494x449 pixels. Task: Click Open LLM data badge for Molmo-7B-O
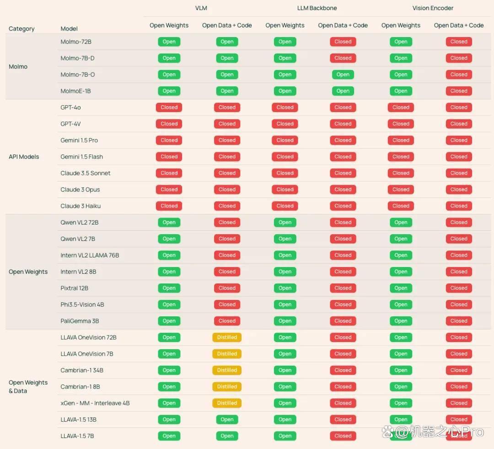[x=343, y=75]
